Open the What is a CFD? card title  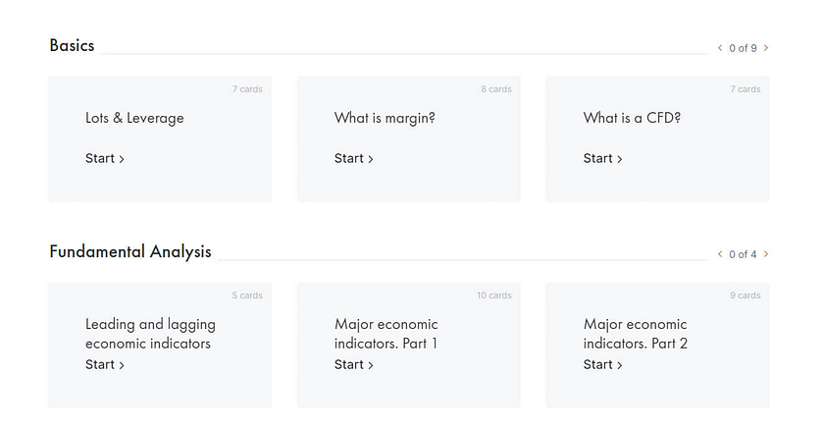coord(632,119)
